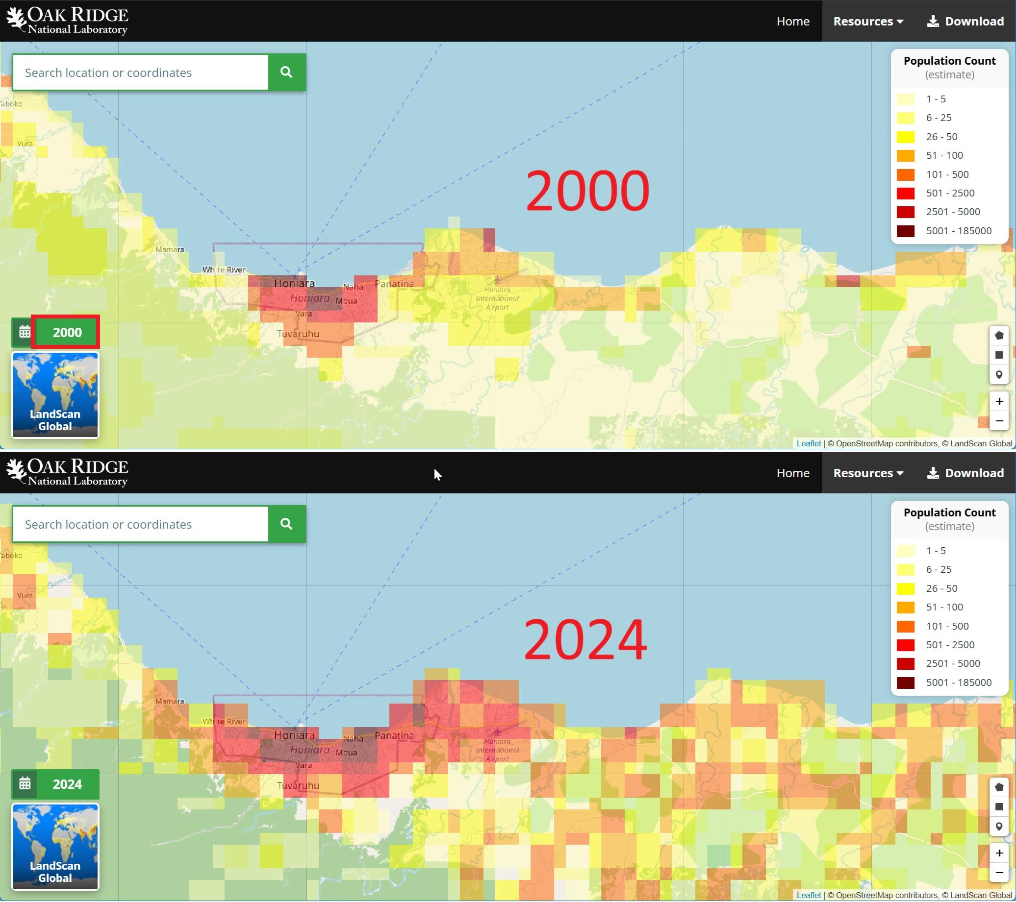This screenshot has height=902, width=1016.
Task: Click the search magnifier in the 2000 map
Action: pos(286,72)
